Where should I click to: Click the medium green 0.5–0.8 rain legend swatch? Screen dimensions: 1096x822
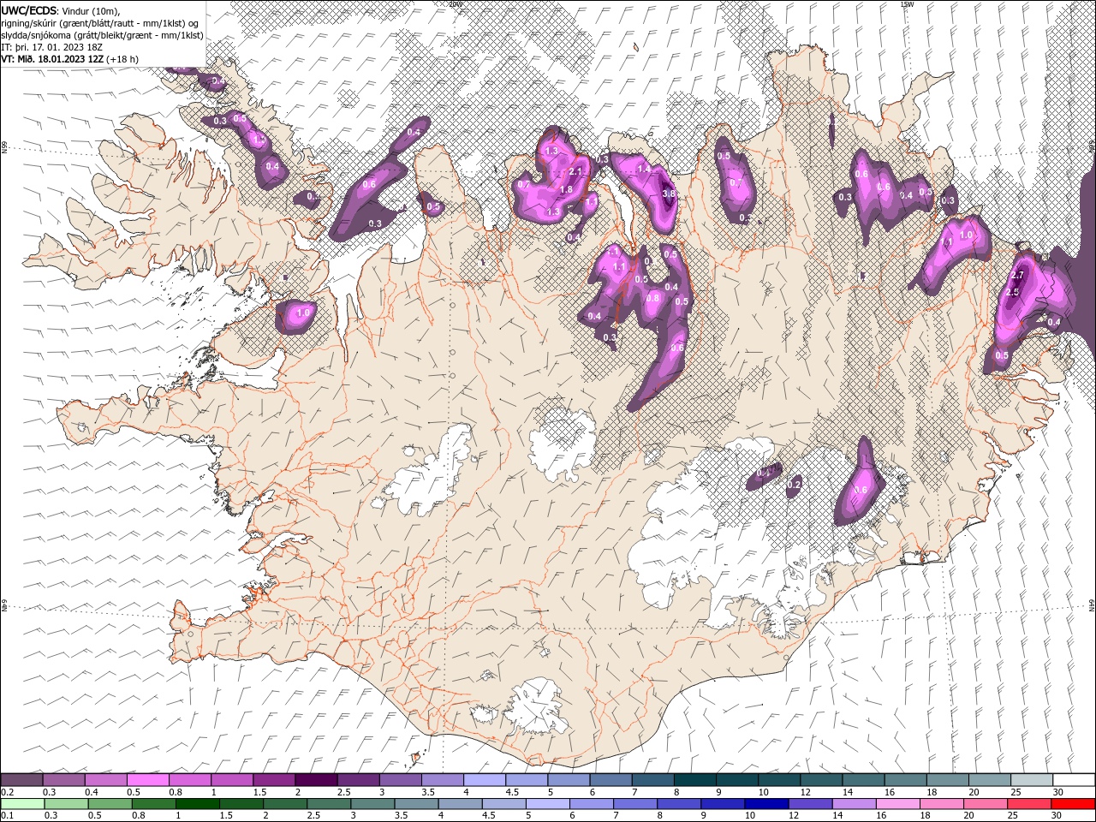[x=110, y=804]
